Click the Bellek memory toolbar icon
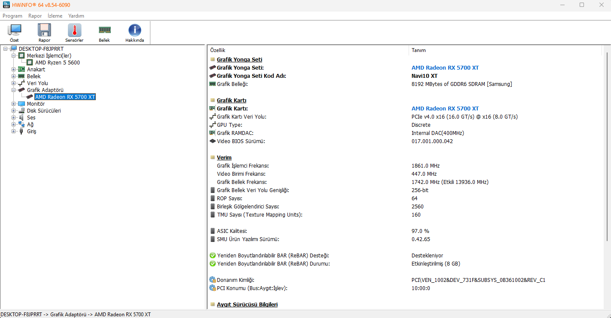 (x=104, y=33)
